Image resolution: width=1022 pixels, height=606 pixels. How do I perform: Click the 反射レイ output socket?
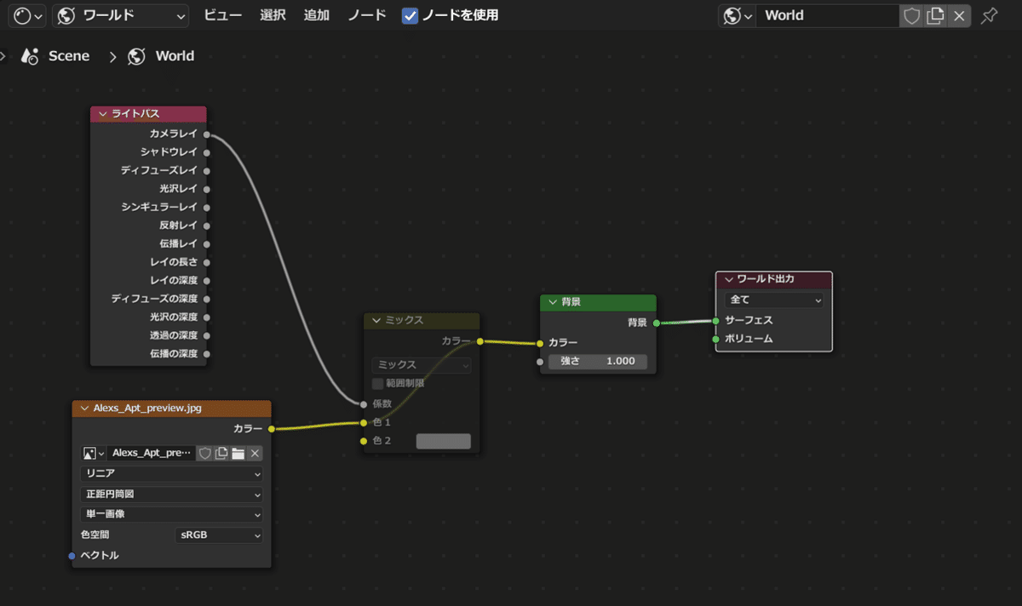coord(207,226)
